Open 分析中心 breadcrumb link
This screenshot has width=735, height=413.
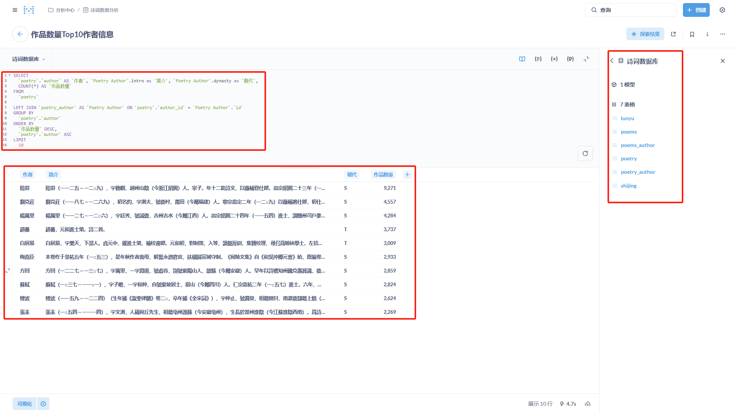coord(61,10)
